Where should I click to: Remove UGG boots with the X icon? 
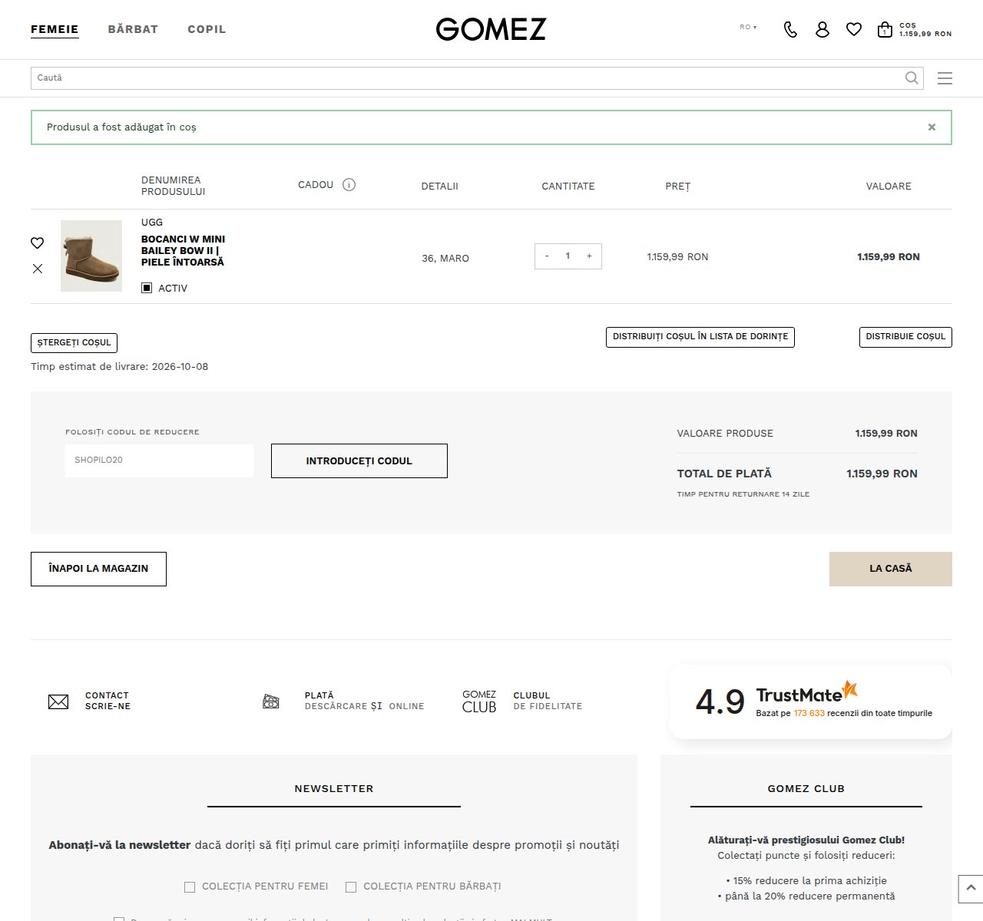[x=38, y=269]
